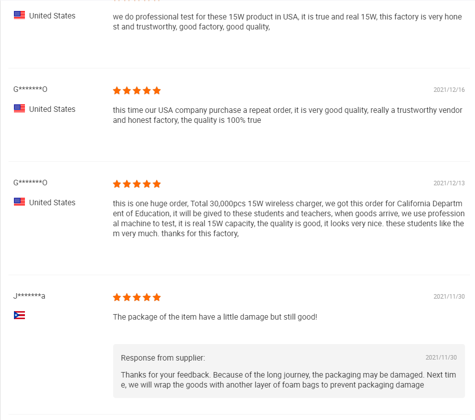Click J*******a's review date above the supplier response
Image resolution: width=475 pixels, height=420 pixels.
pyautogui.click(x=449, y=297)
